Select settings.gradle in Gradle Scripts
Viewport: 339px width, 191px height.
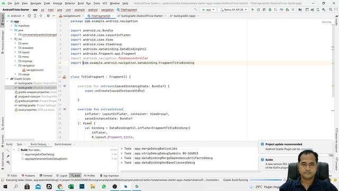26,106
